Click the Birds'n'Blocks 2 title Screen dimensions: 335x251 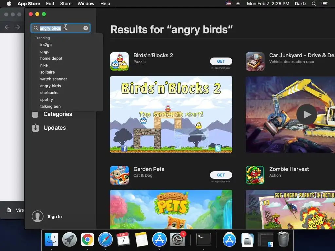153,55
